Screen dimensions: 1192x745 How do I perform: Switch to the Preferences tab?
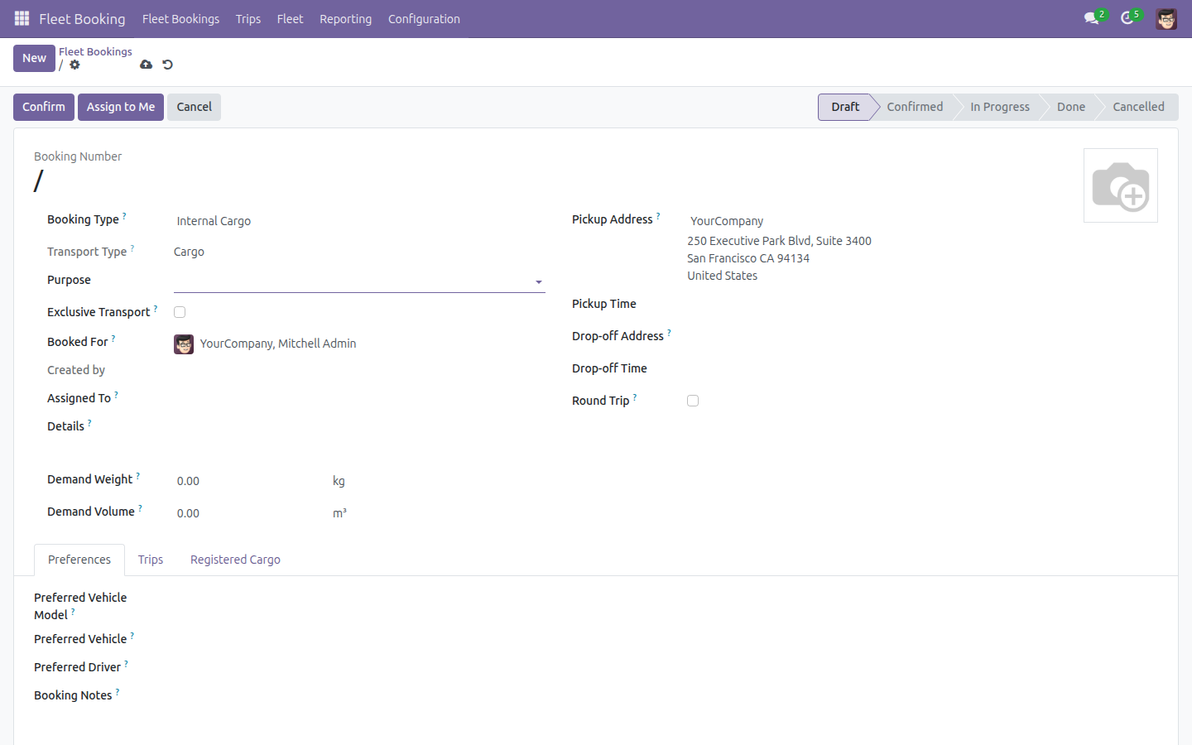pos(79,560)
